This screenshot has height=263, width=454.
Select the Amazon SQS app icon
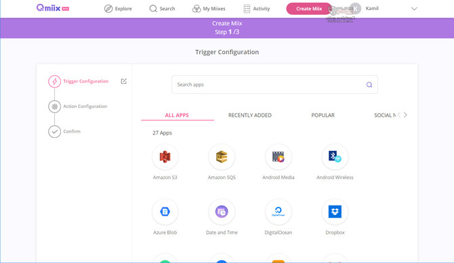222,157
